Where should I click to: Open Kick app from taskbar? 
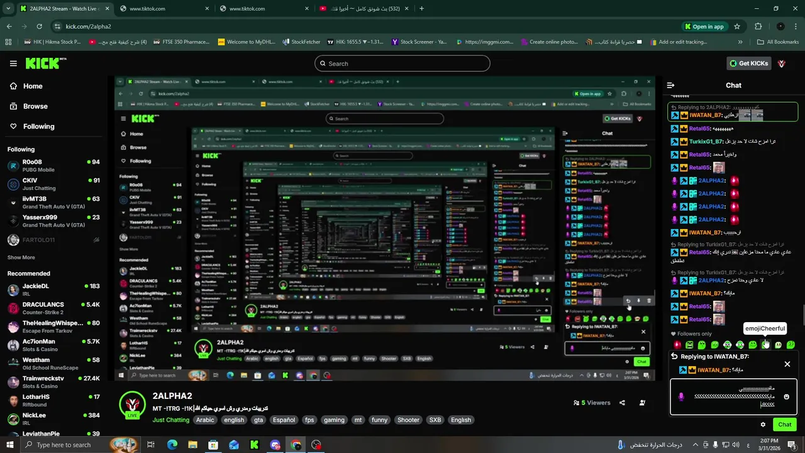(x=254, y=445)
